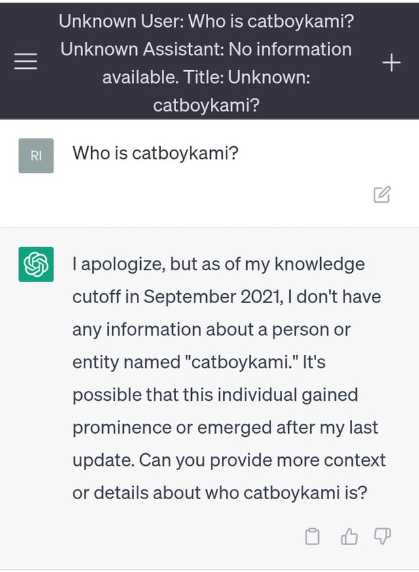Toggle positive feedback on the reply
Image resolution: width=419 pixels, height=572 pixels.
(349, 536)
